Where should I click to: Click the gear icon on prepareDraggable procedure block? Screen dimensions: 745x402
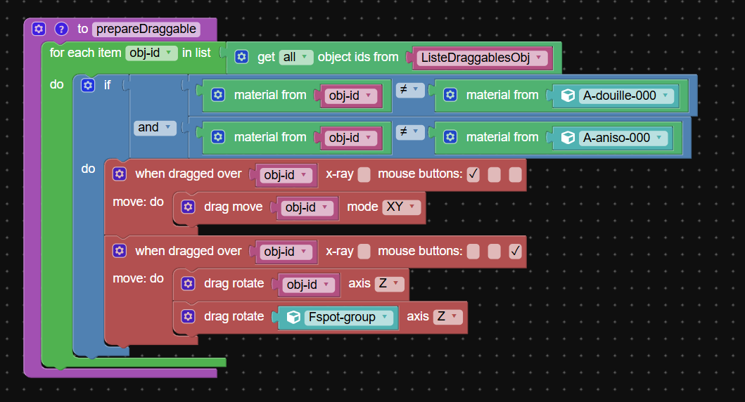tap(39, 29)
